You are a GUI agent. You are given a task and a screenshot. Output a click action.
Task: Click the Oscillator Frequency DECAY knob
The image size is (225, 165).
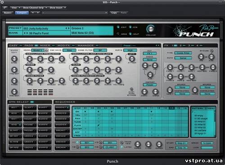(x=51, y=59)
